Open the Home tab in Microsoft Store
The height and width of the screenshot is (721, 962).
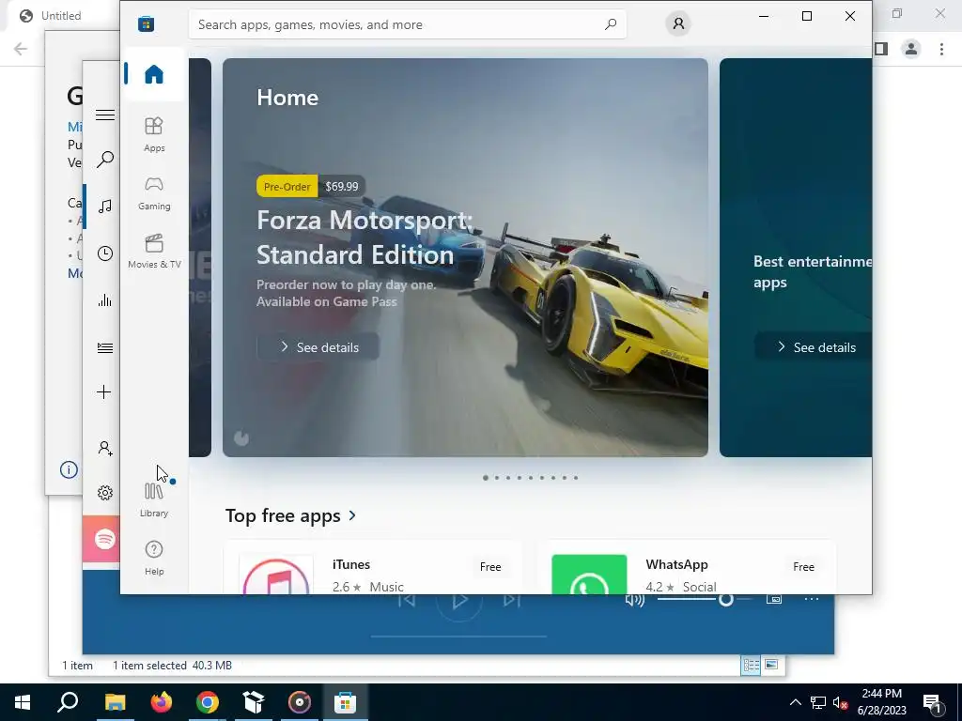pyautogui.click(x=154, y=74)
